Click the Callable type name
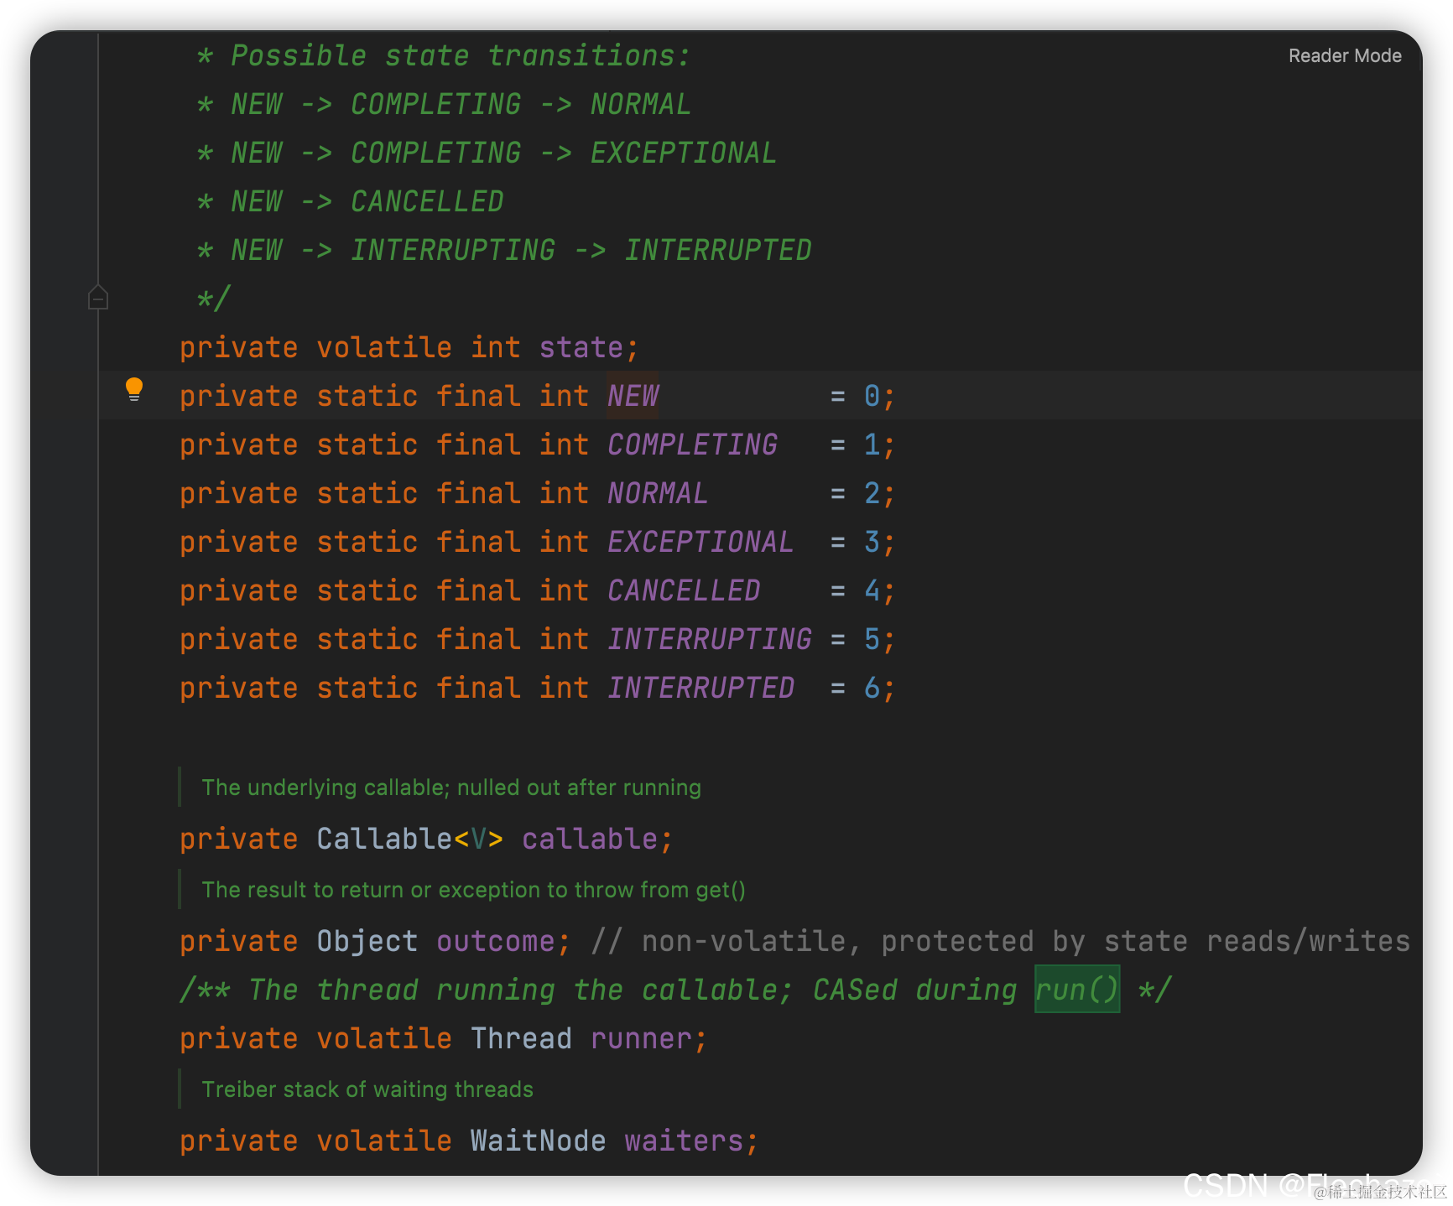 coord(385,839)
